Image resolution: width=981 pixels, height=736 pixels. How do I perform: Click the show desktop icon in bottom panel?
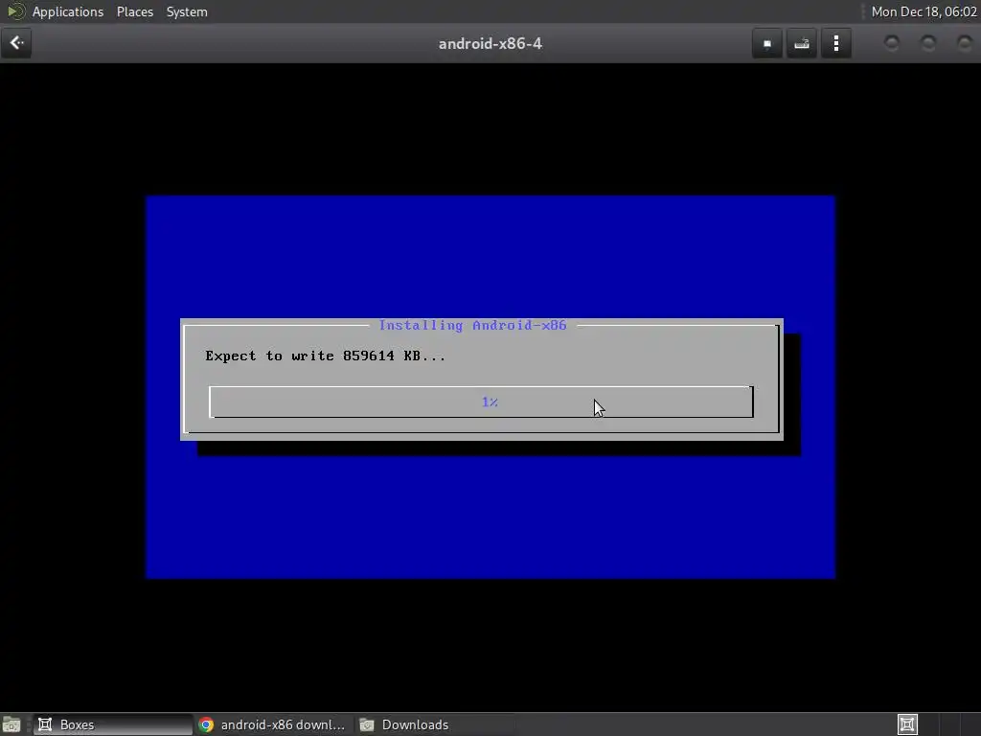click(11, 724)
